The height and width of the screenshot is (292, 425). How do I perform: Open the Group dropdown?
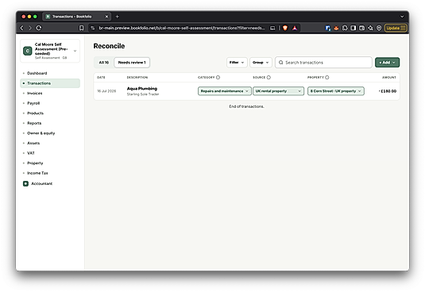(x=261, y=63)
